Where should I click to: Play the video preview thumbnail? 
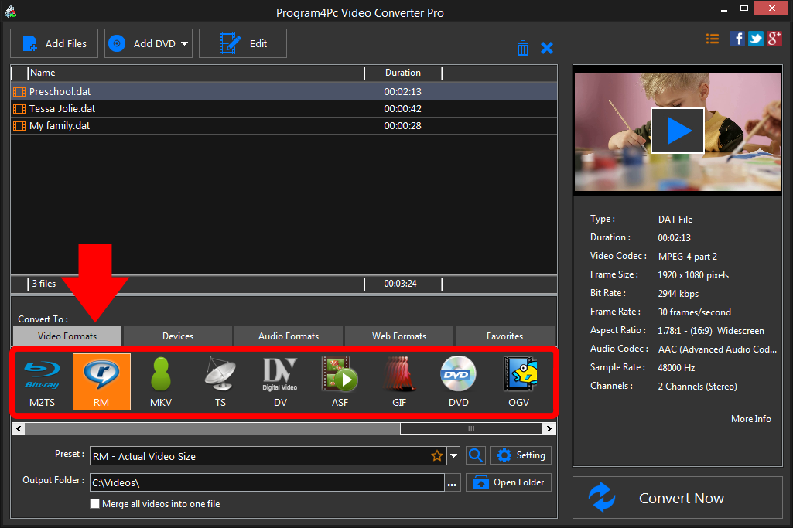click(x=677, y=130)
